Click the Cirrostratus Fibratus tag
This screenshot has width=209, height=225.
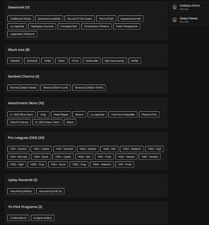pos(96,26)
